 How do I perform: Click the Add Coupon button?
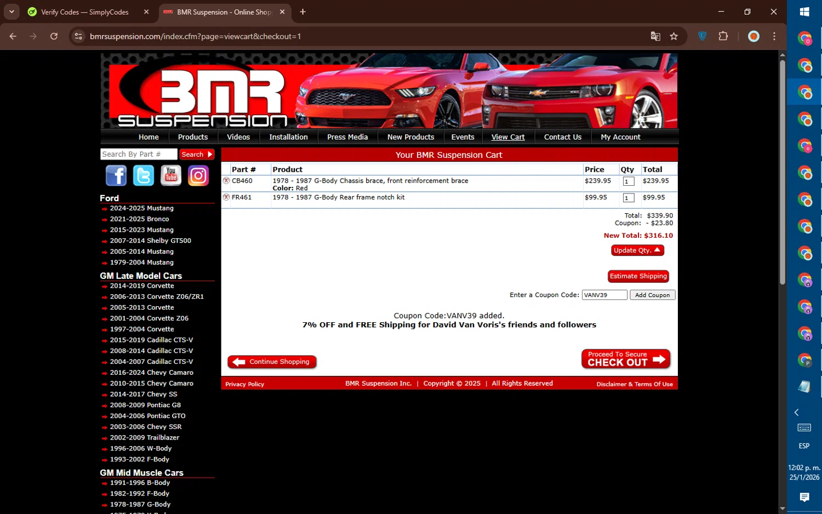pyautogui.click(x=652, y=295)
